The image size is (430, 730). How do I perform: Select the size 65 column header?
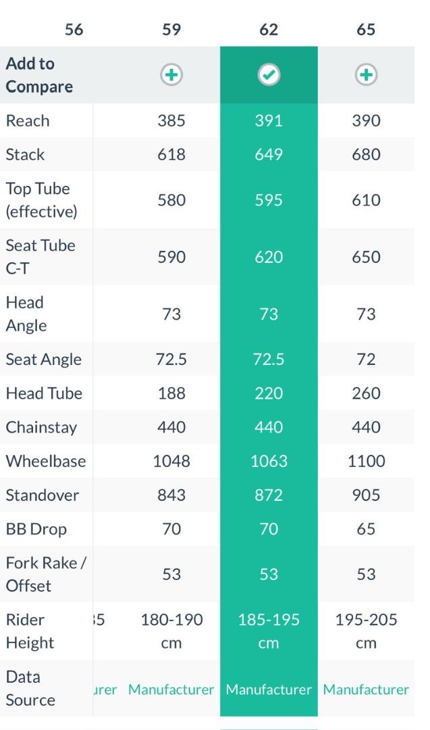pyautogui.click(x=366, y=30)
